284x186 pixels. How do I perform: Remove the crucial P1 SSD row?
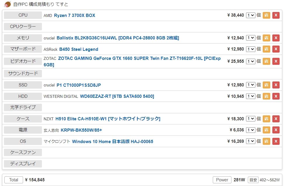[x=276, y=85]
